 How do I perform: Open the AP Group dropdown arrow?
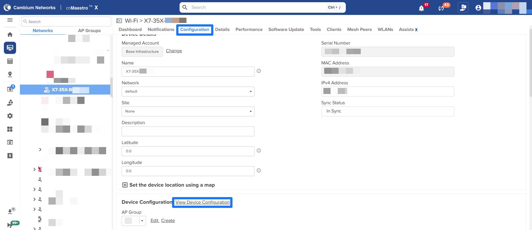142,221
